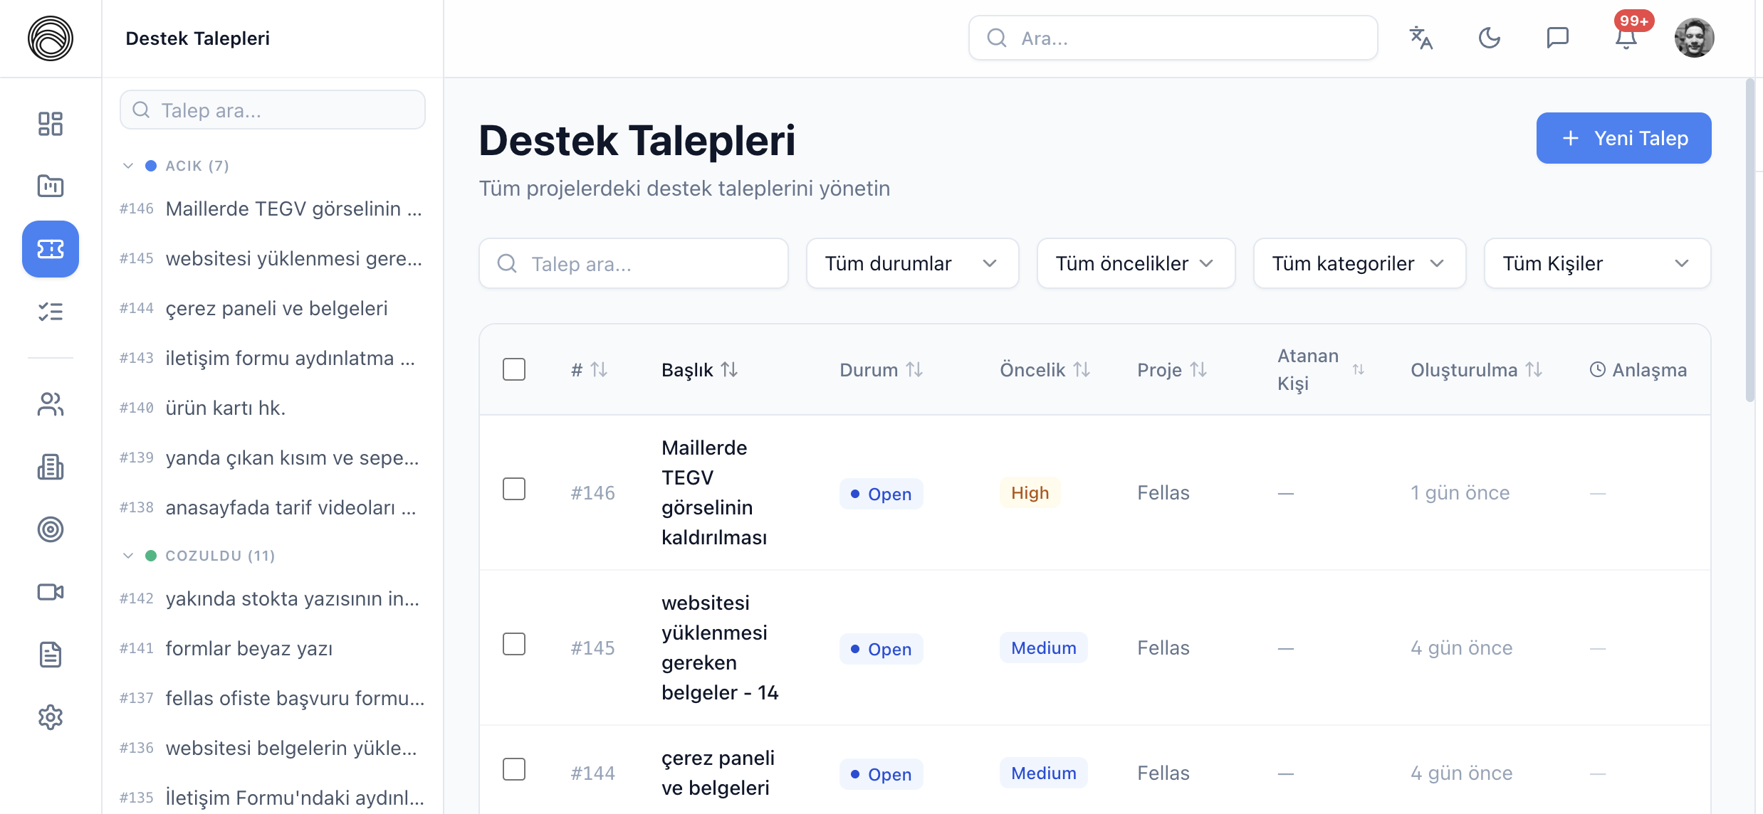Focus the main Talep ara... filter field
This screenshot has width=1763, height=814.
633,263
